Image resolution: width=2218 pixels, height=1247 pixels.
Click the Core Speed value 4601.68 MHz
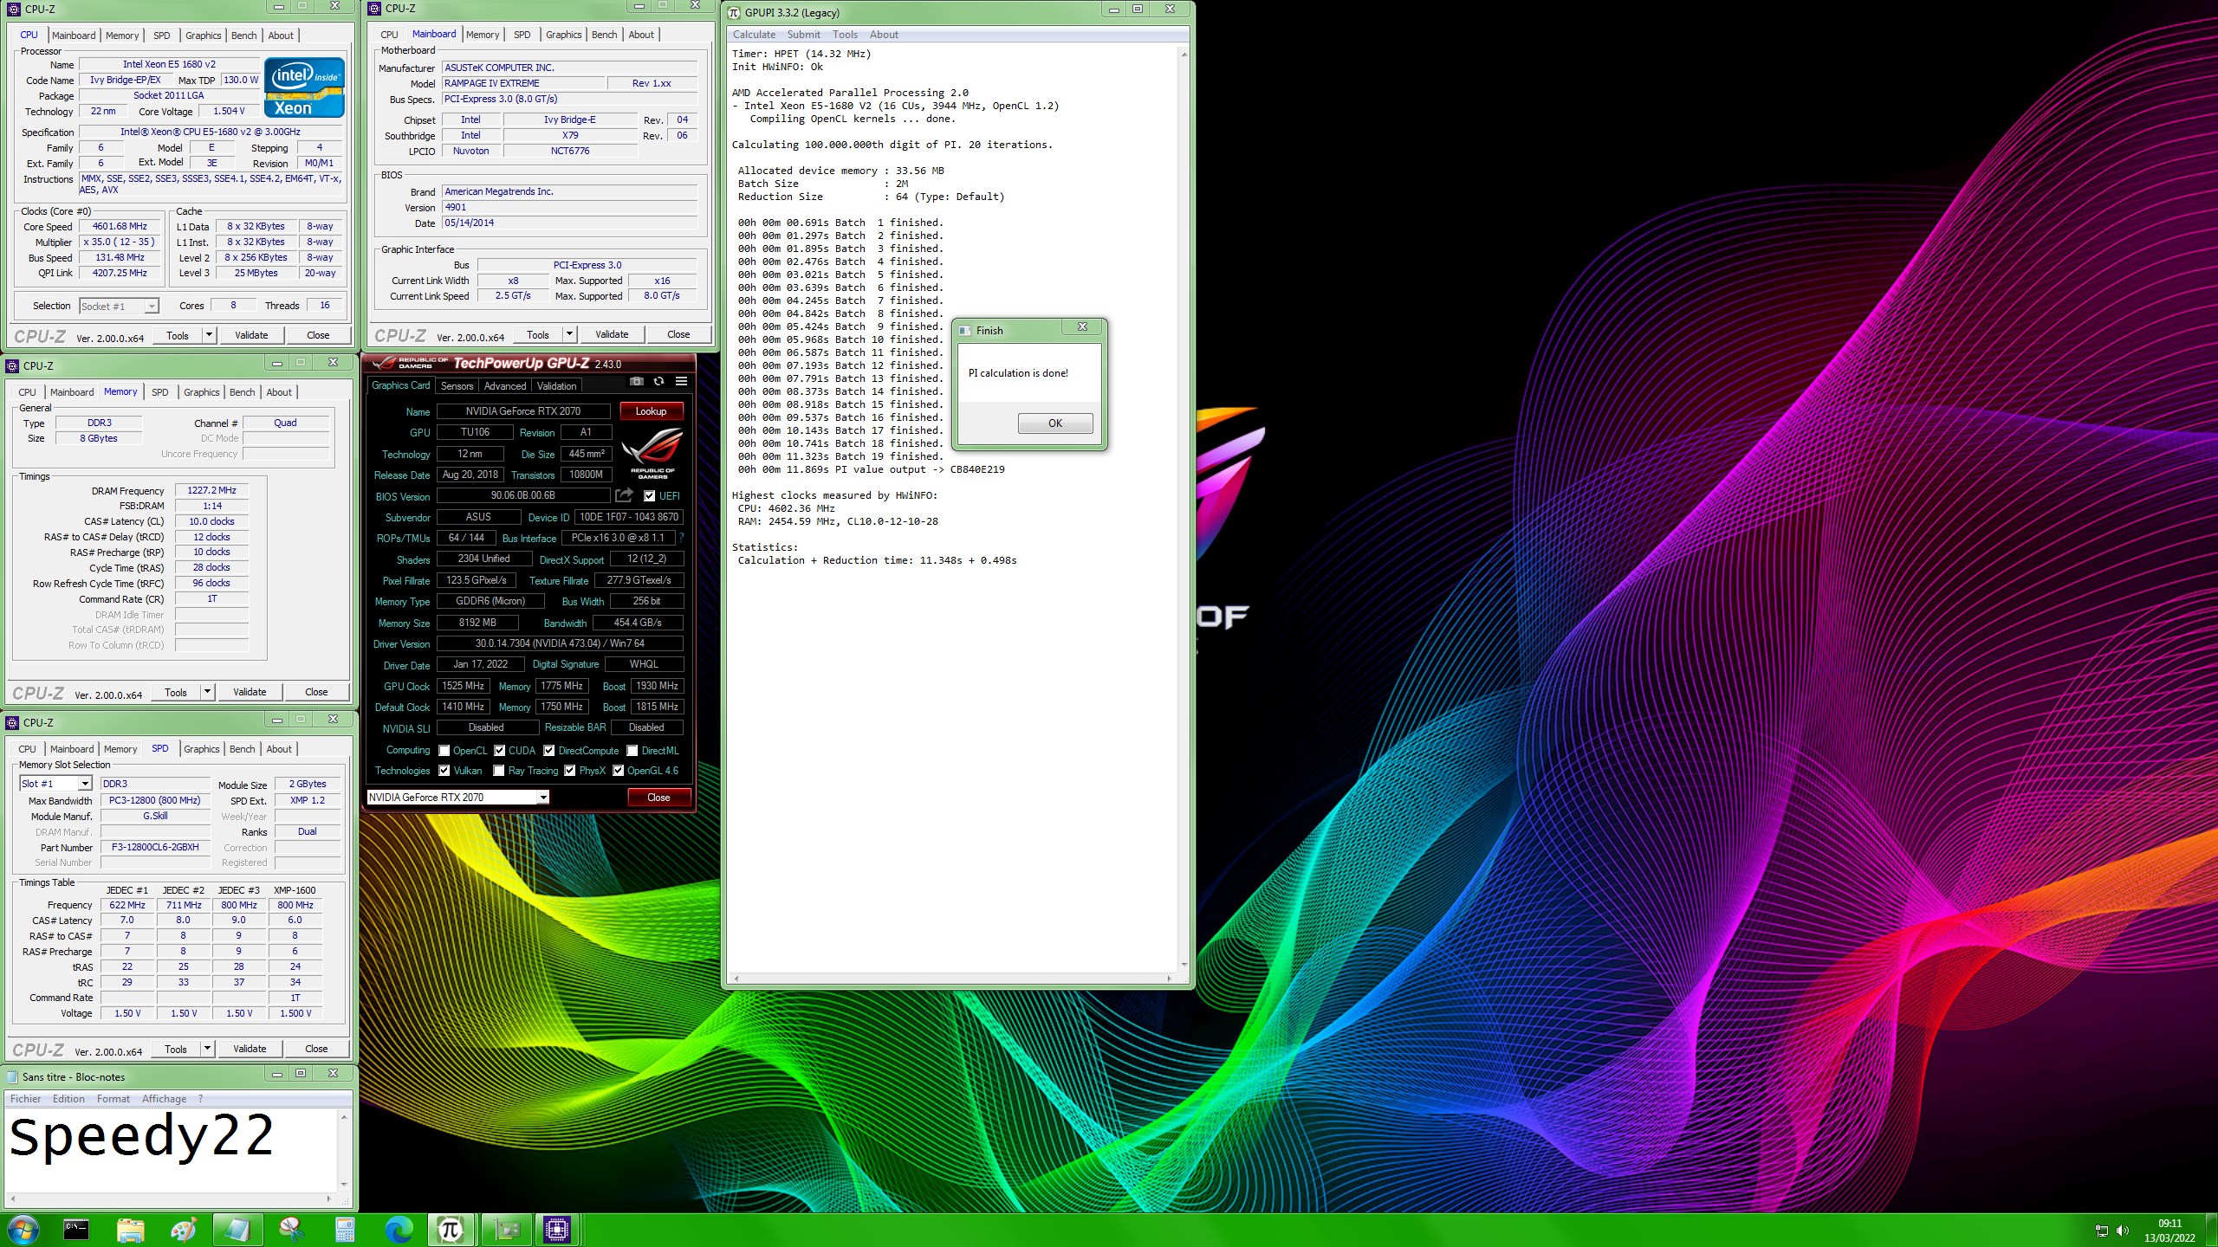(x=120, y=226)
